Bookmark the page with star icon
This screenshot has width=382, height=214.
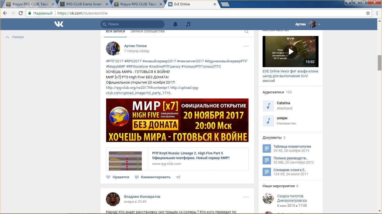[x=368, y=13]
